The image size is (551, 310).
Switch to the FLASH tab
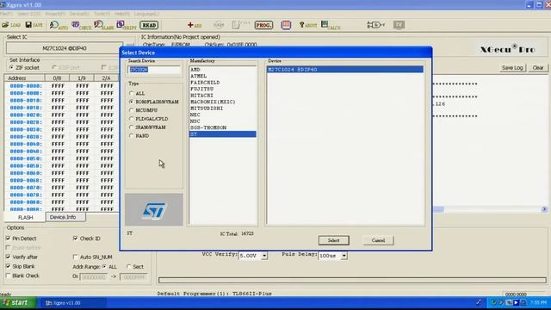(25, 217)
